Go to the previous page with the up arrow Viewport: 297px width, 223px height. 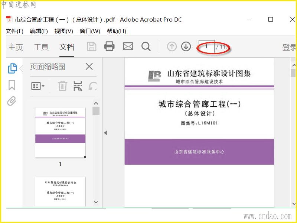tap(172, 46)
